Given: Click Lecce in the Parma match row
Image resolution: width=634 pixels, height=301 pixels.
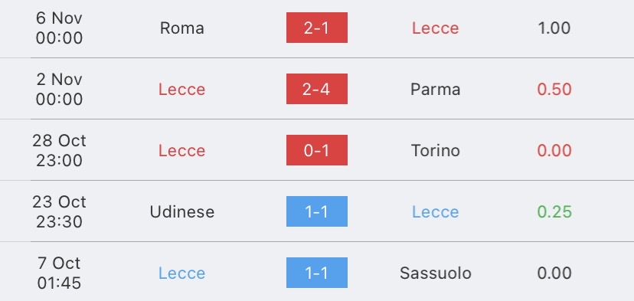Looking at the screenshot, I should click(x=182, y=90).
